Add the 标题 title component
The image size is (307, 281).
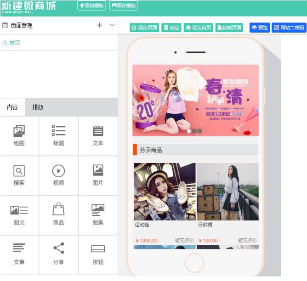(x=58, y=136)
